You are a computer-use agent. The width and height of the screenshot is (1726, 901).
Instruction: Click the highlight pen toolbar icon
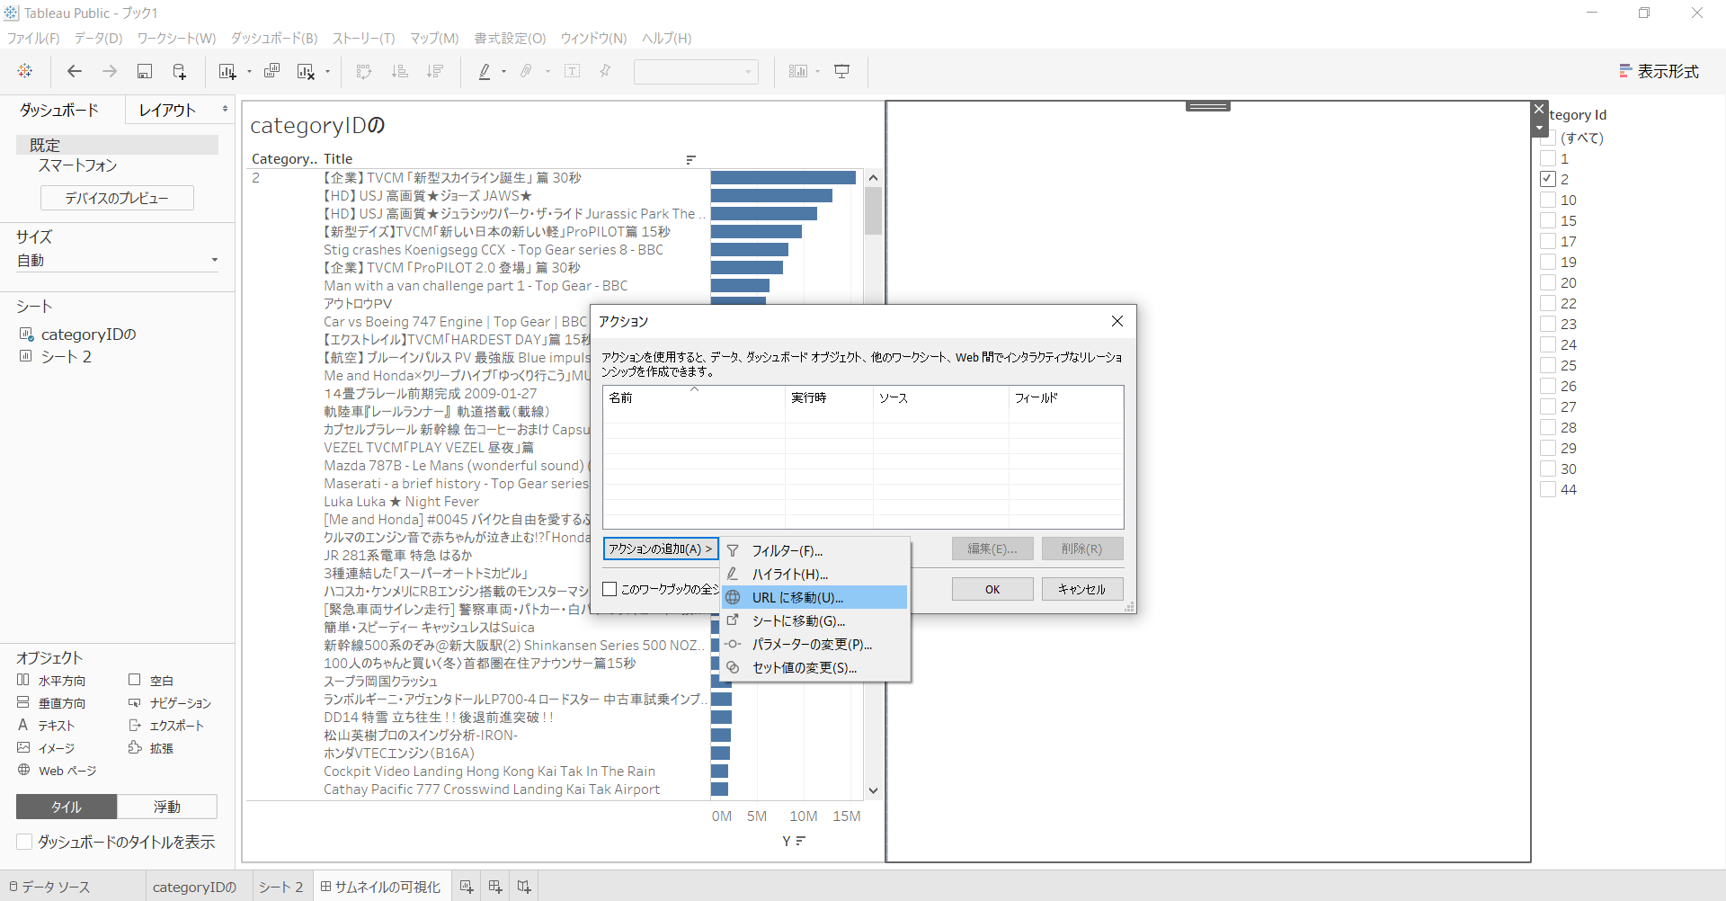(x=485, y=71)
